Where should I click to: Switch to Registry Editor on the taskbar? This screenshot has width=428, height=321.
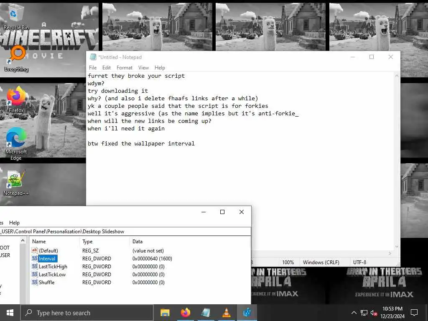pos(247,313)
